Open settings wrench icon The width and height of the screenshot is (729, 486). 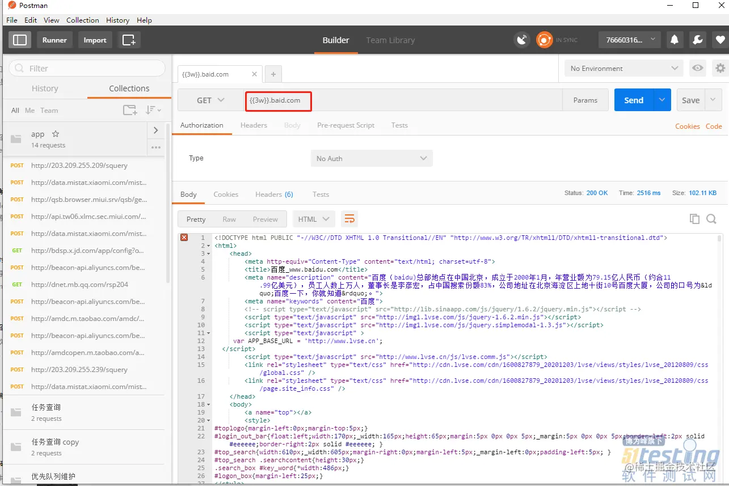click(x=697, y=40)
